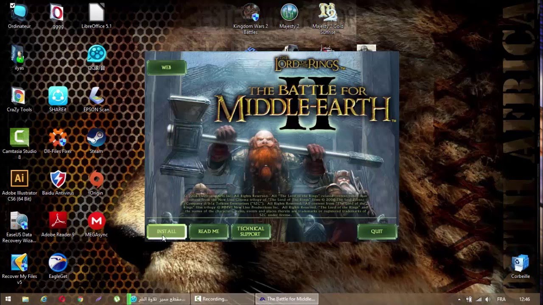The image size is (543, 305).
Task: Open Opera browser in the taskbar
Action: tap(62, 299)
